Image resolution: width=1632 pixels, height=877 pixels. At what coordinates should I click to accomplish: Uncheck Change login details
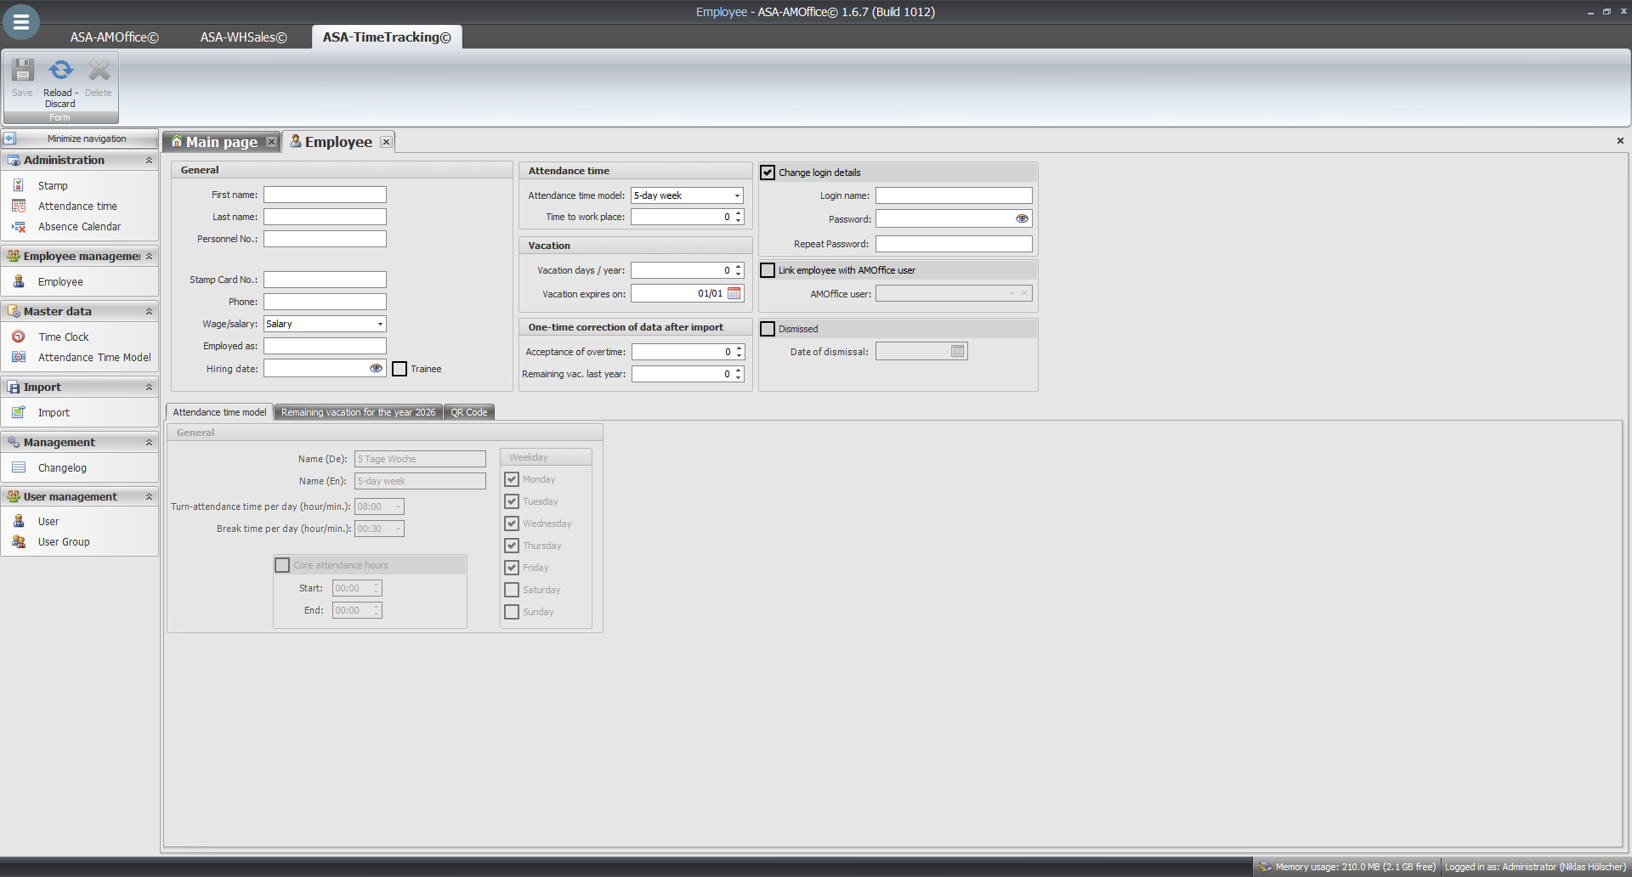tap(768, 173)
